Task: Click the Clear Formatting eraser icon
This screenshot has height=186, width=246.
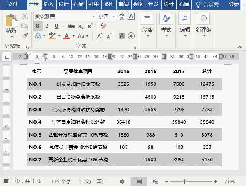Action: pyautogui.click(x=103, y=26)
